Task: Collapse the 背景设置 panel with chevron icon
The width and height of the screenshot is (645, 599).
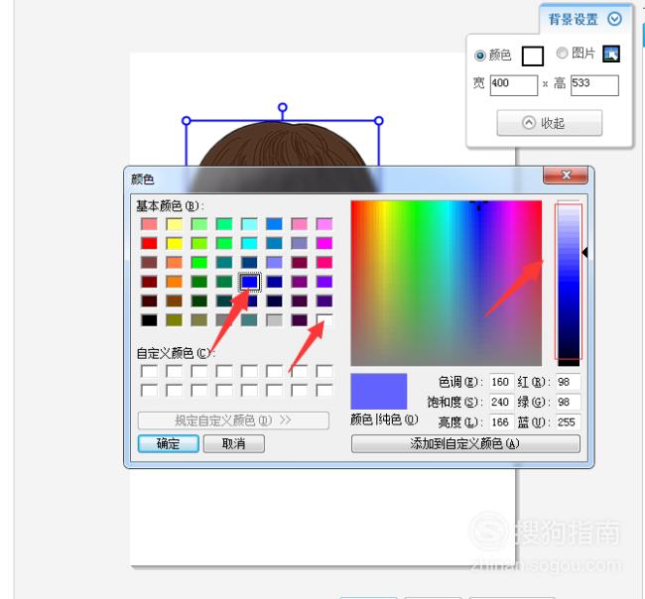Action: (614, 19)
